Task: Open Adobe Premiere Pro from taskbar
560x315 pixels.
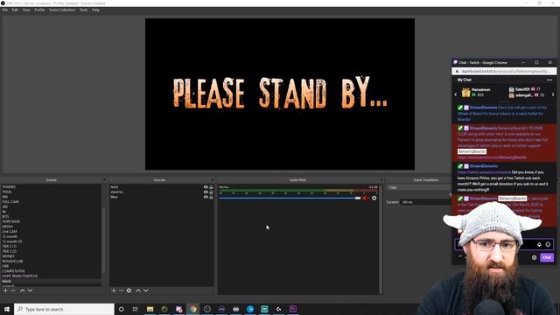Action: tap(293, 309)
